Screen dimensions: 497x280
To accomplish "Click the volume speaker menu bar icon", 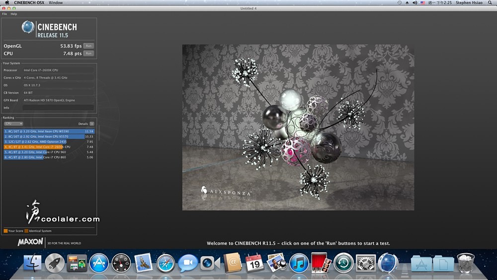I will [414, 2].
